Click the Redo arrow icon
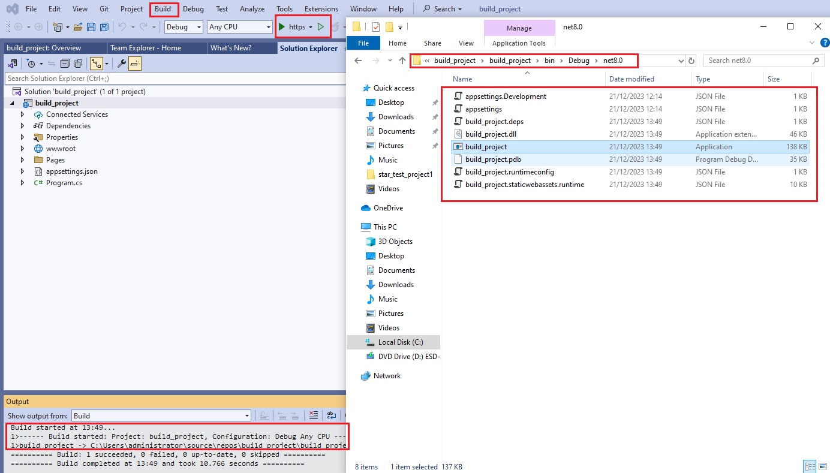 point(143,27)
